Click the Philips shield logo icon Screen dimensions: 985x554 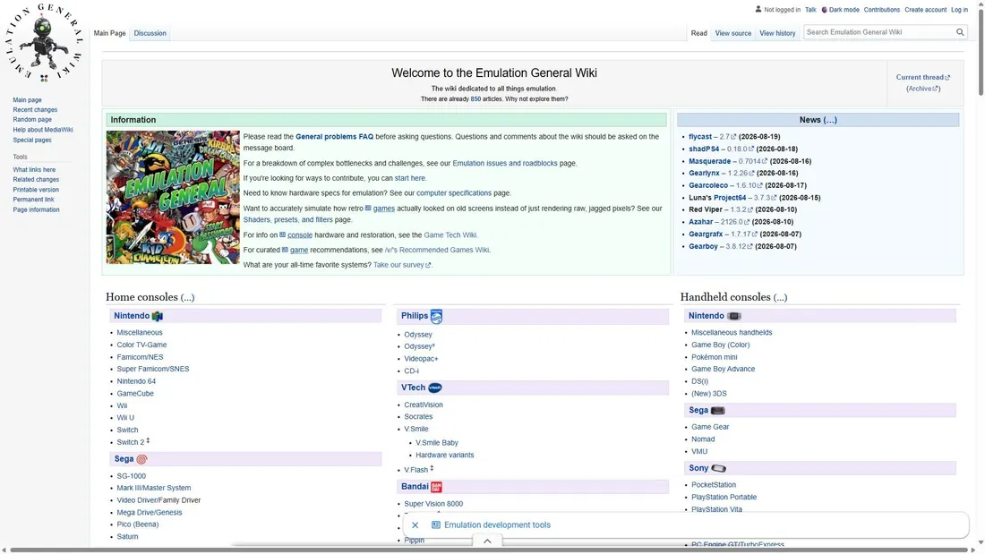(437, 317)
